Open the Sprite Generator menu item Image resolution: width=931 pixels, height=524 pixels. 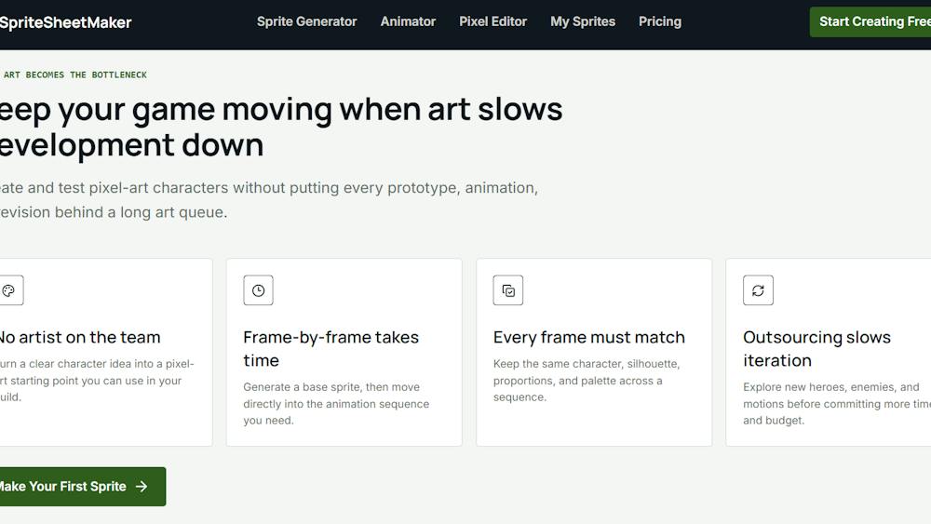pos(307,21)
